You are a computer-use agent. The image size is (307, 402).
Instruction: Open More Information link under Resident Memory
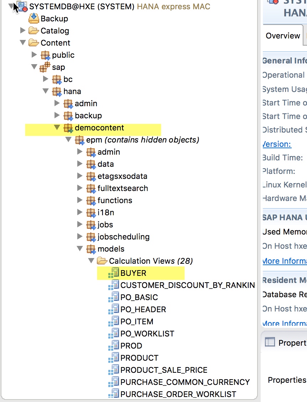tap(285, 323)
